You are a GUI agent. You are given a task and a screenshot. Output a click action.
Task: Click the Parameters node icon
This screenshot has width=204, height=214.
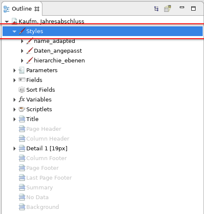pos(22,70)
